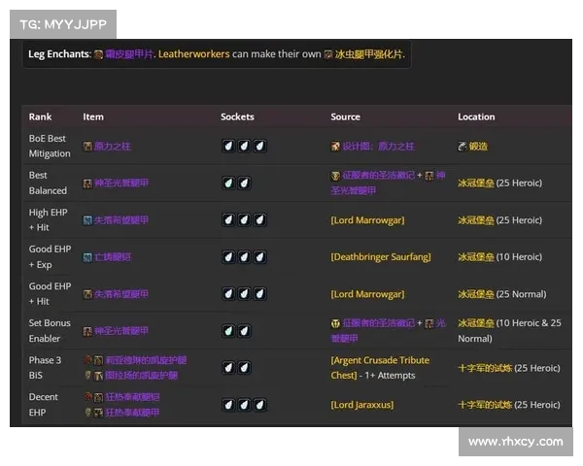Click the Source column header

(x=345, y=116)
